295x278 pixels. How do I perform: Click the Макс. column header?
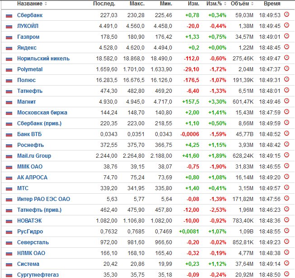click(137, 4)
